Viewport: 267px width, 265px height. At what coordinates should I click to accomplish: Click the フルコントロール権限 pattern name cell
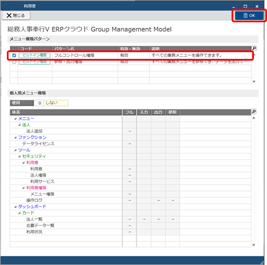(85, 56)
